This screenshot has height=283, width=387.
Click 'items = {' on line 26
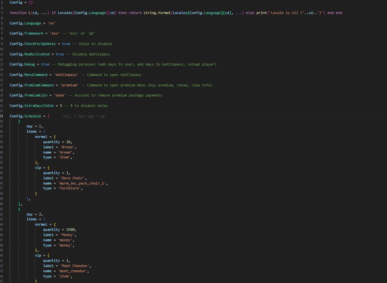coord(36,132)
